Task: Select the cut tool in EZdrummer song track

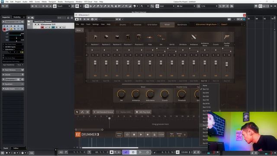Action: [87, 112]
